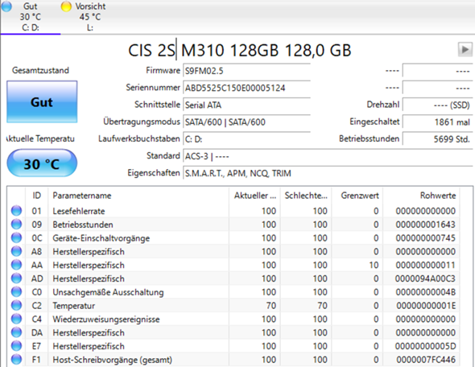Click the Schlechte... column header
Viewport: 475px width, 367px height.
coord(306,196)
